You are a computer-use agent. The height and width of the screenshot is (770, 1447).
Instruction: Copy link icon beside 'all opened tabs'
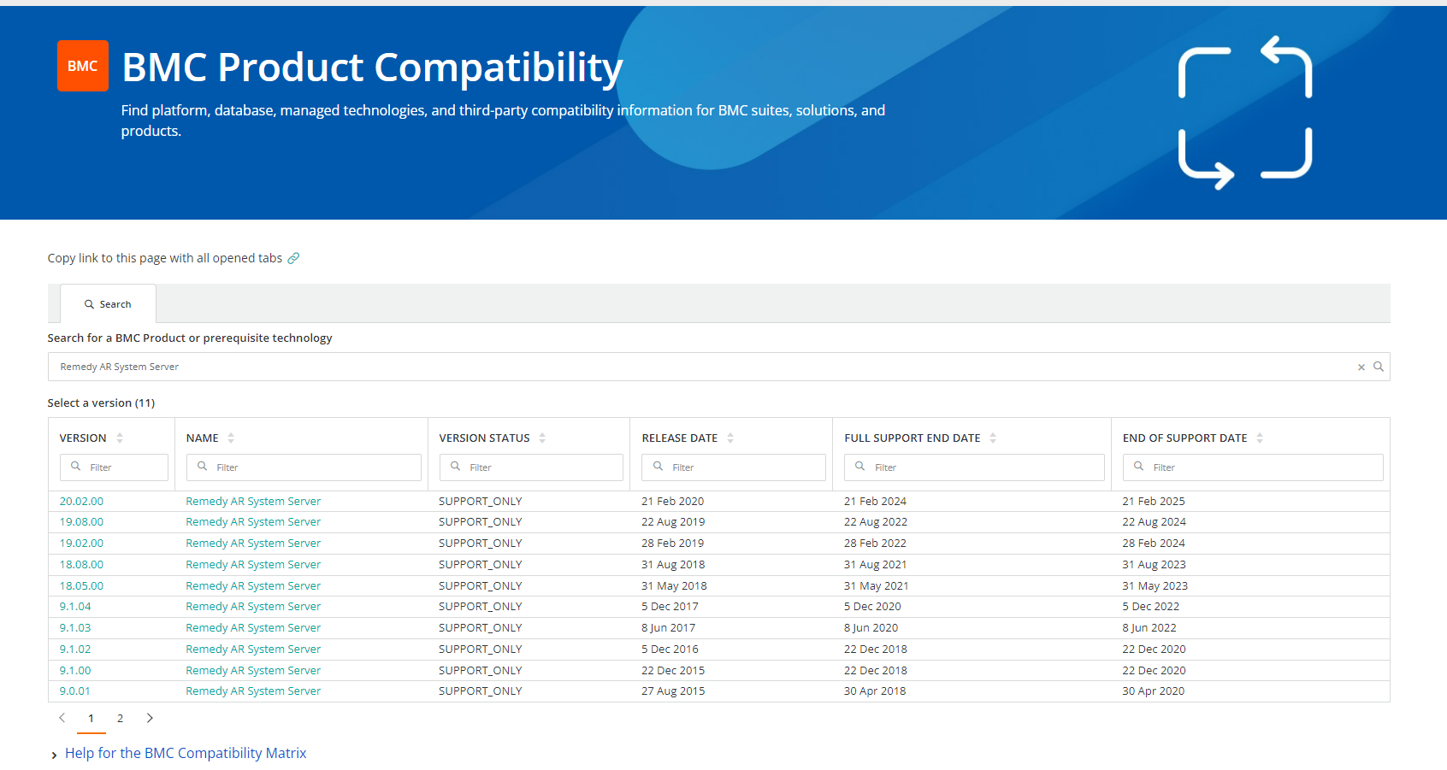(x=293, y=258)
